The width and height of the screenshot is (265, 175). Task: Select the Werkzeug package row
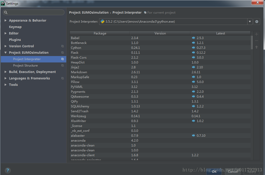[160, 116]
